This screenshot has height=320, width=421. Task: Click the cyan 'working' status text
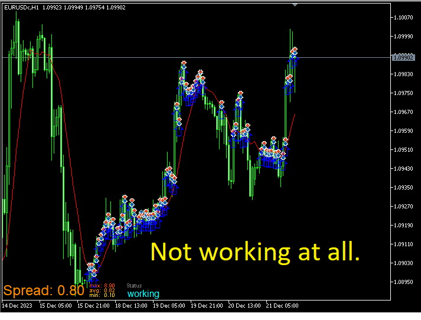pyautogui.click(x=143, y=293)
